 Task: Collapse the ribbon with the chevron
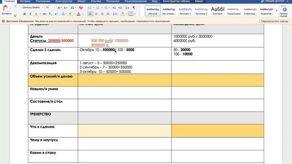pyautogui.click(x=287, y=1)
